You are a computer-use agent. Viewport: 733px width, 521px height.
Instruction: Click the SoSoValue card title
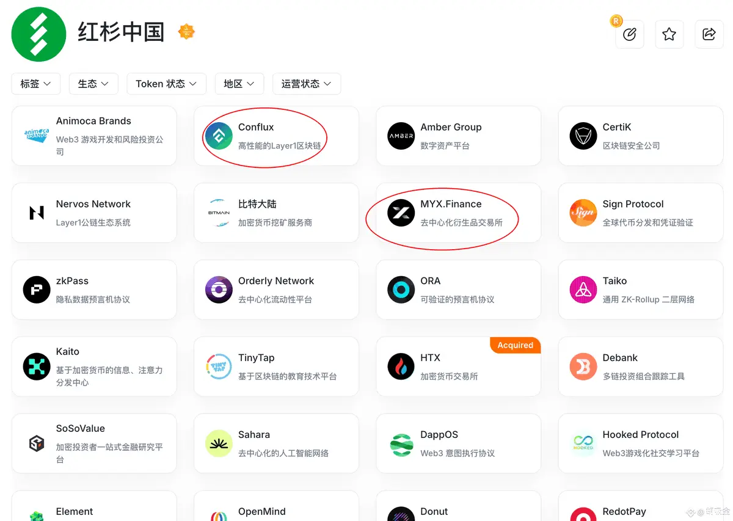(81, 429)
